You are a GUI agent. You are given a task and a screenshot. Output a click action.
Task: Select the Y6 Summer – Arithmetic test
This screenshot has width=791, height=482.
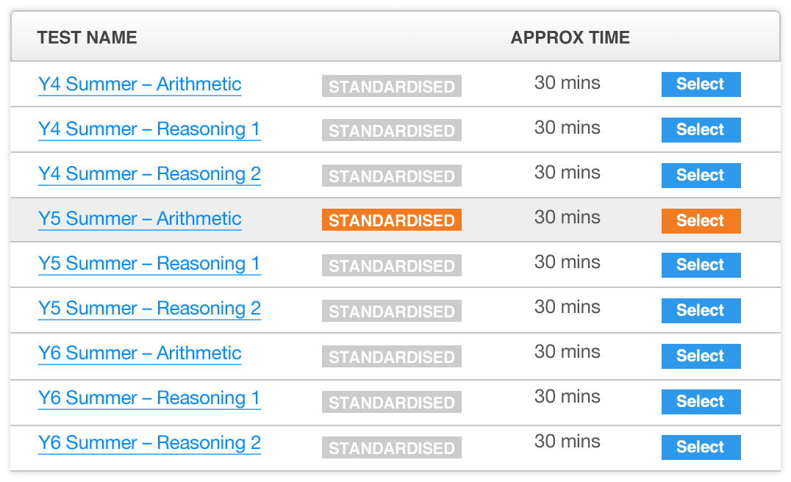pos(701,356)
